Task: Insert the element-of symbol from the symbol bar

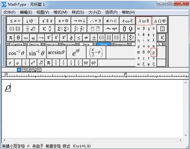Action: [33, 38]
